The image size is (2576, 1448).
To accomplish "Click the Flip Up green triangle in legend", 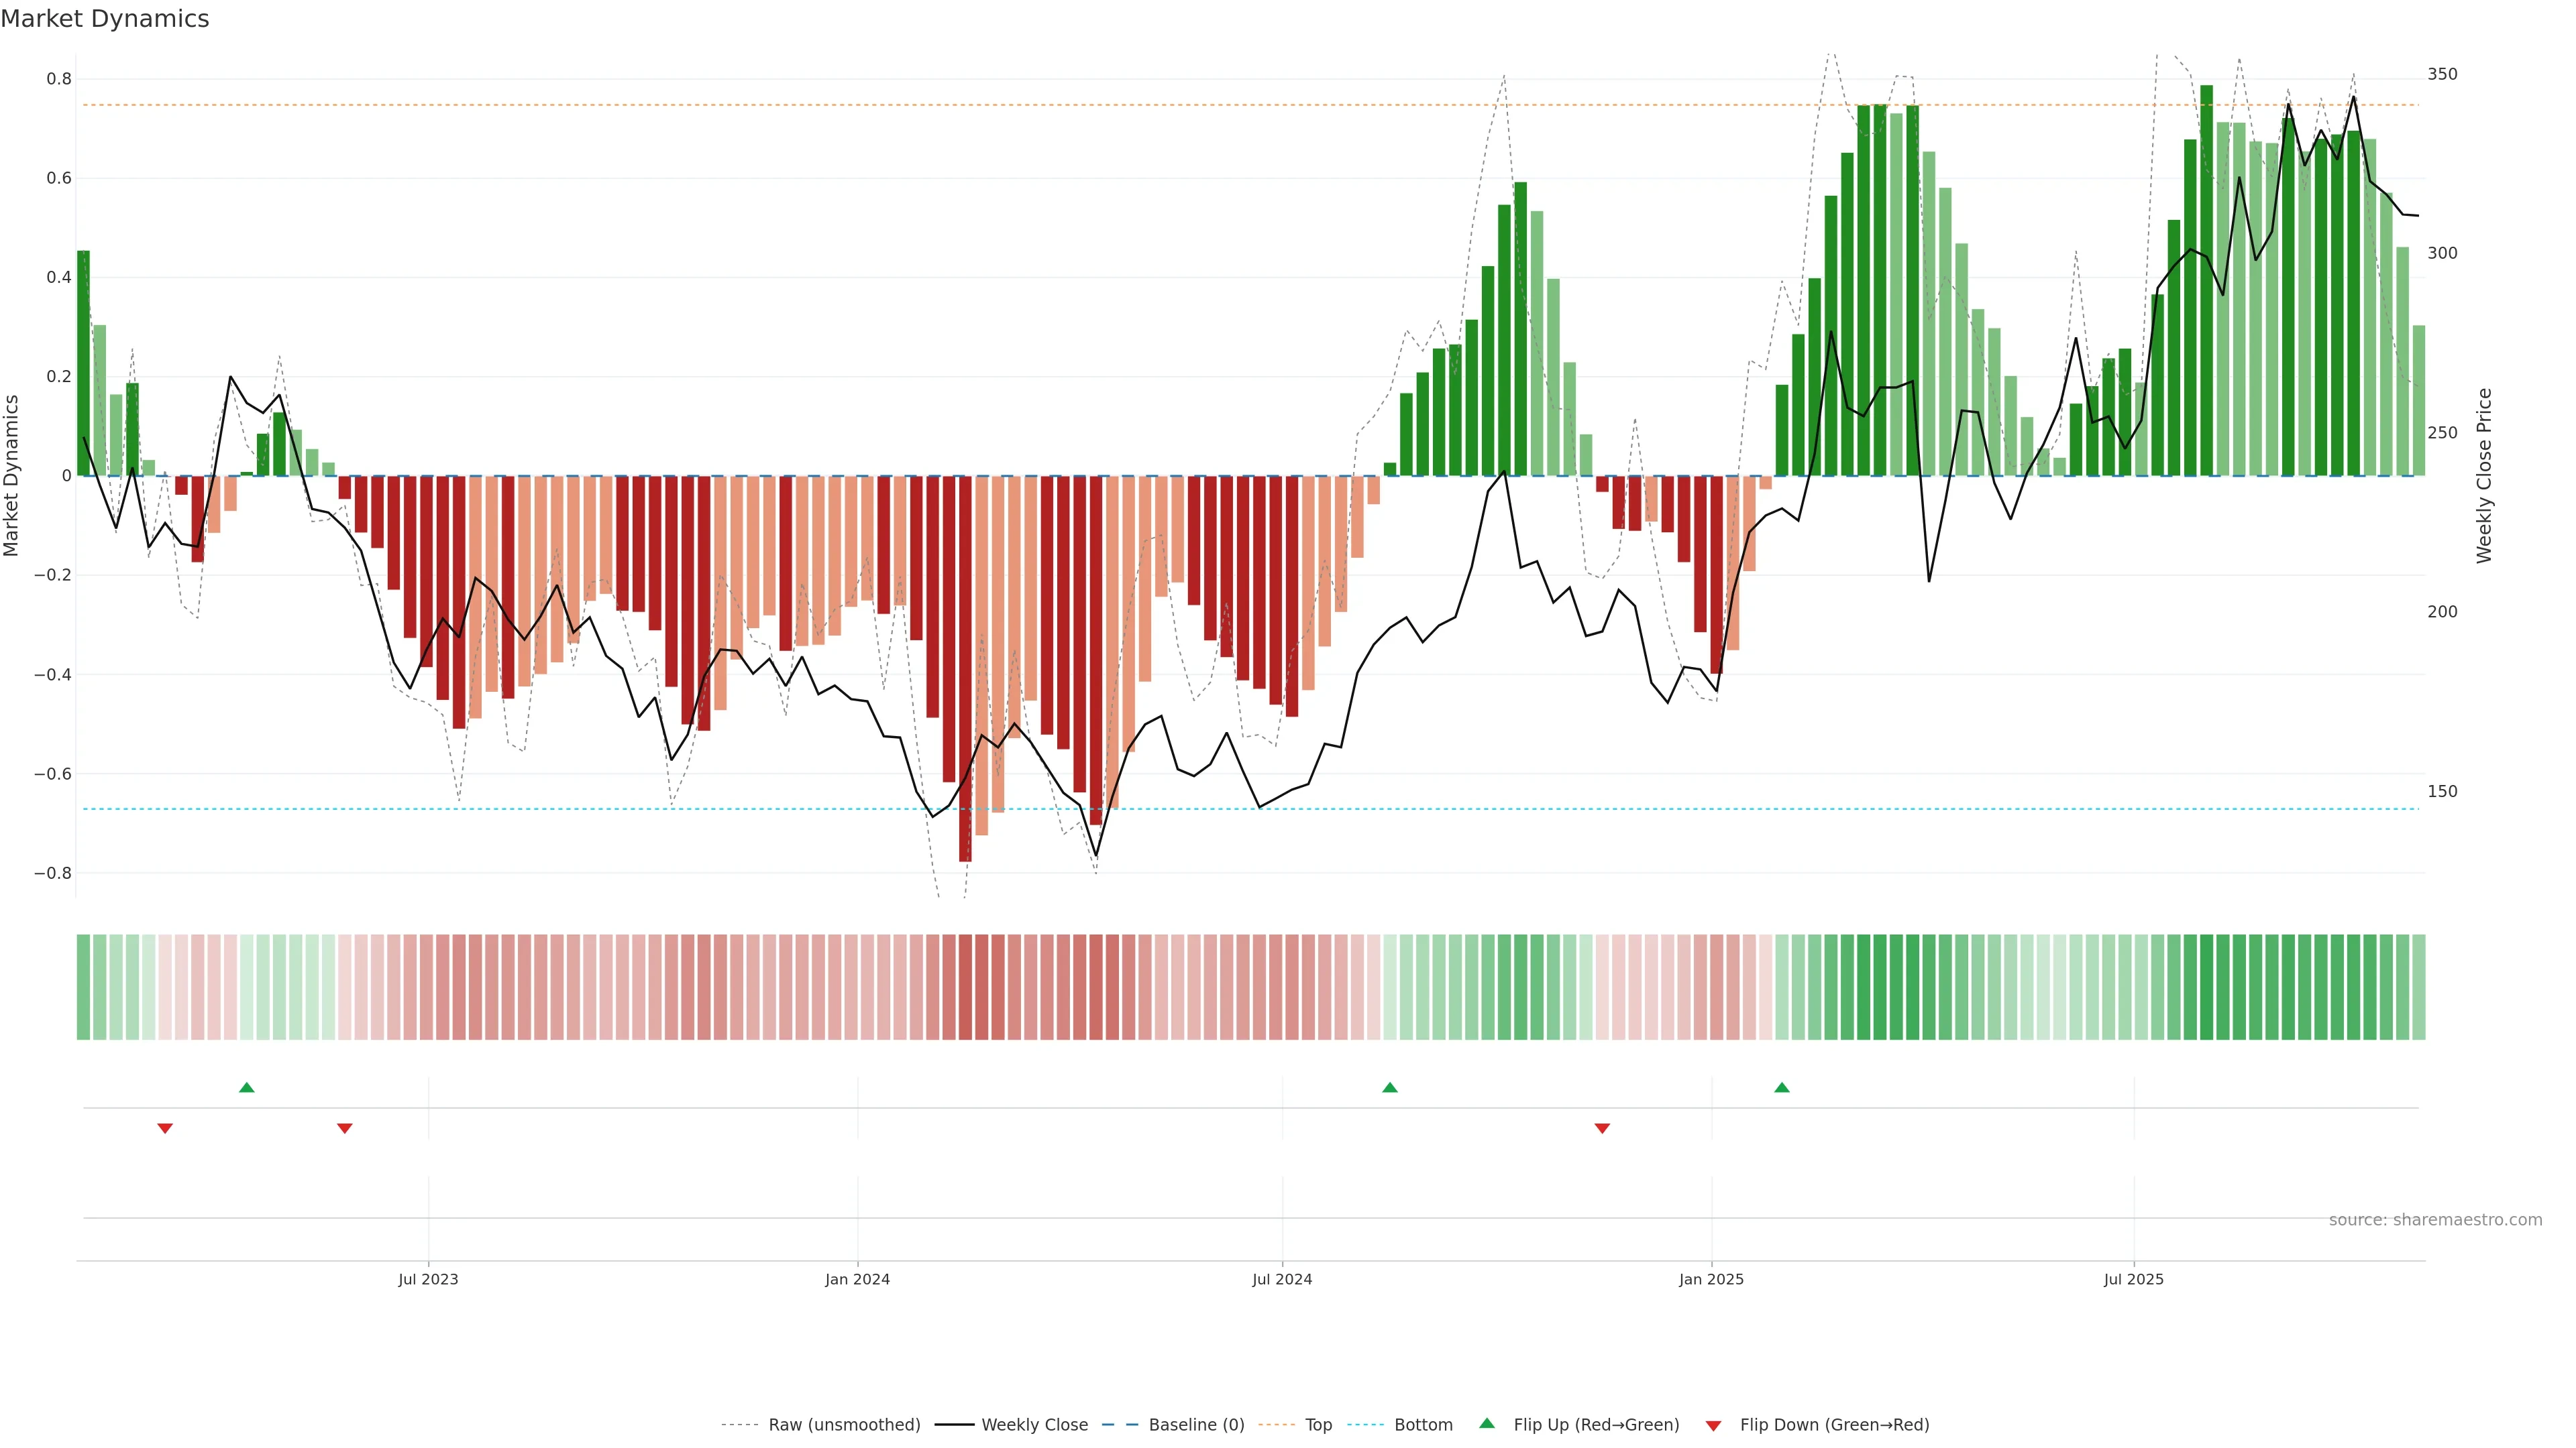I will point(1486,1423).
